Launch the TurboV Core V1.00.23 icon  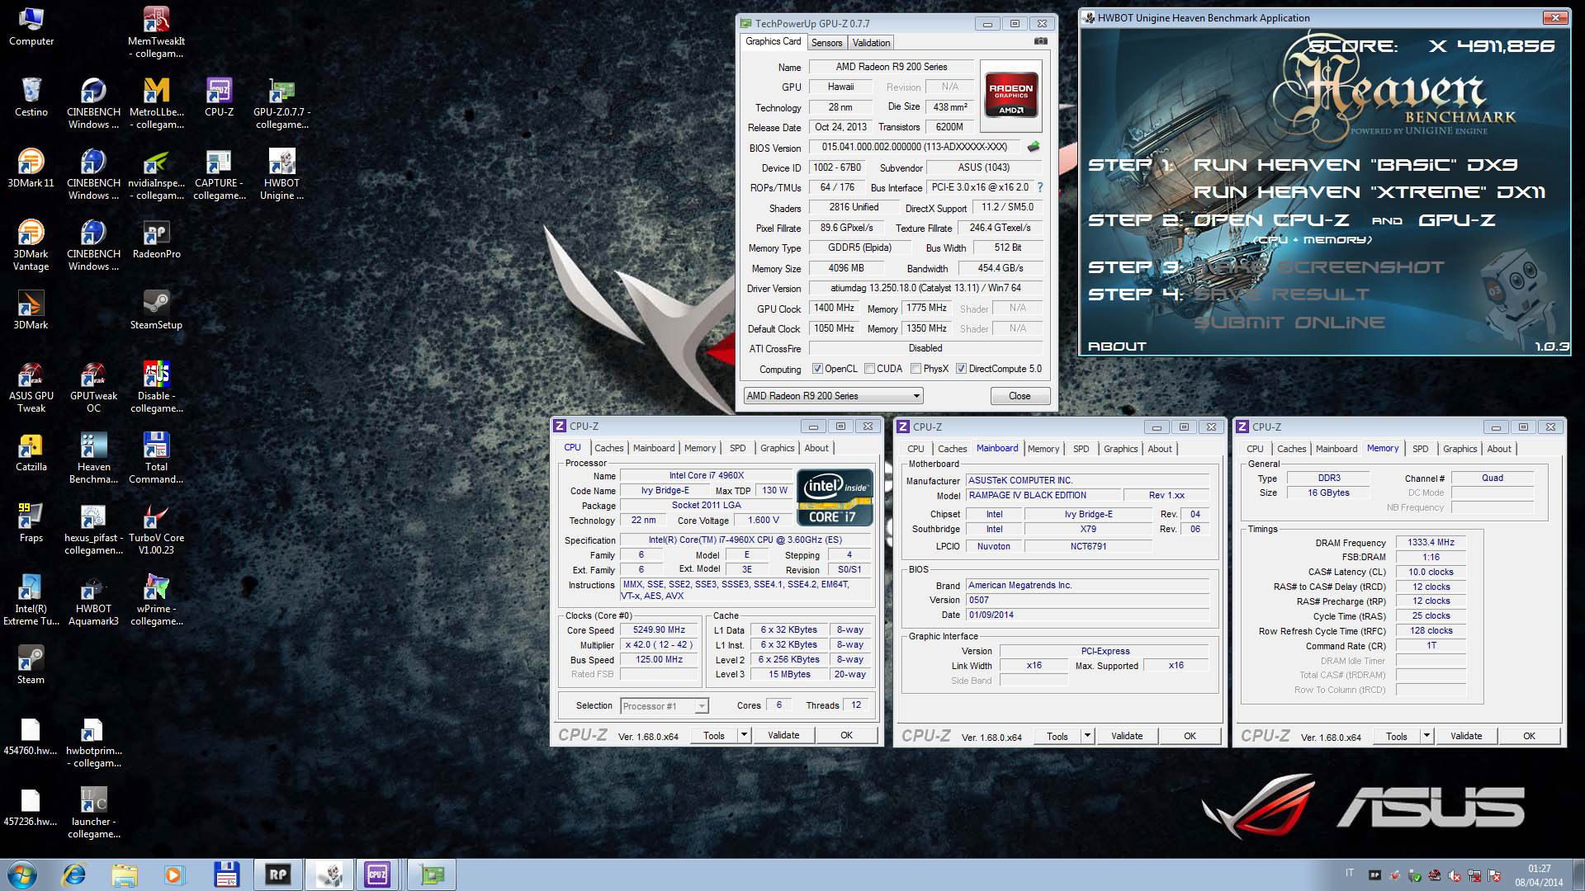tap(156, 529)
